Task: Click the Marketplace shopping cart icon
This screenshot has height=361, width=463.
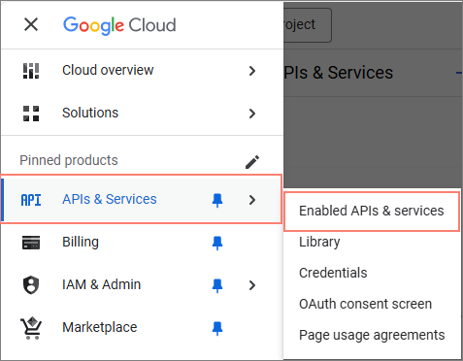Action: coord(31,328)
